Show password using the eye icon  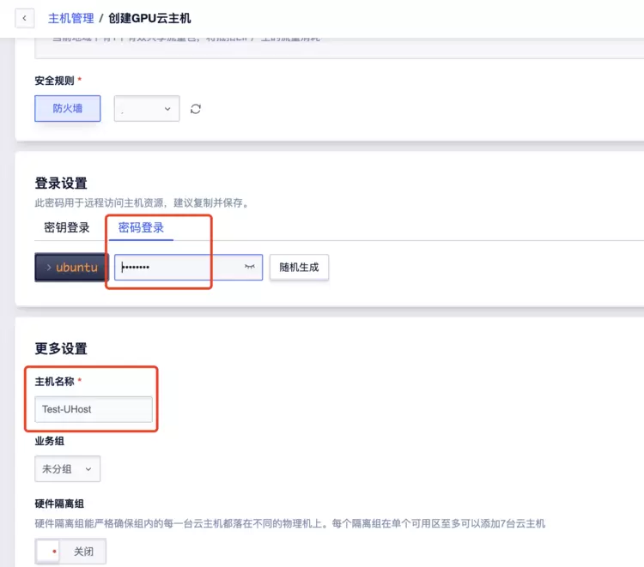coord(250,268)
